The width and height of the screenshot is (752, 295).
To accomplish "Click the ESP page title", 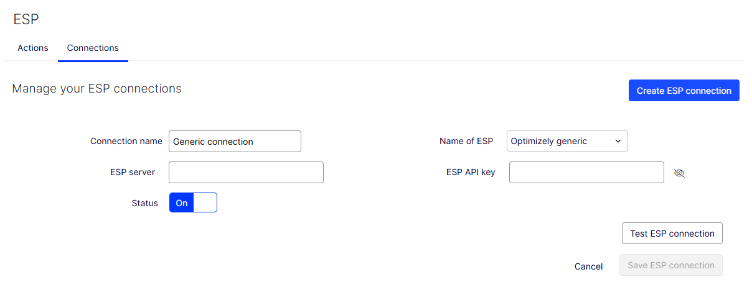I will (x=26, y=19).
